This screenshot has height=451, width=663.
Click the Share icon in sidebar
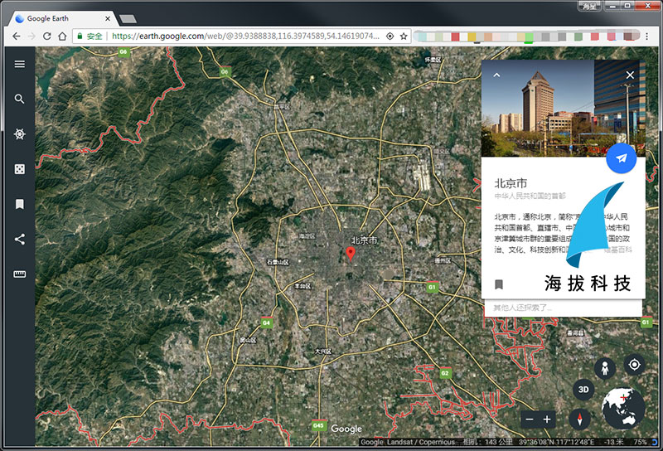pos(19,240)
